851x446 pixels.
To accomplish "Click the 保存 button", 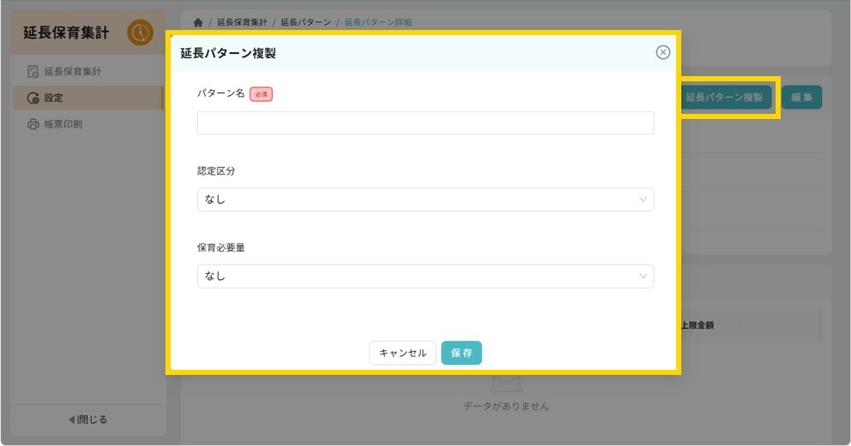I will [x=461, y=353].
